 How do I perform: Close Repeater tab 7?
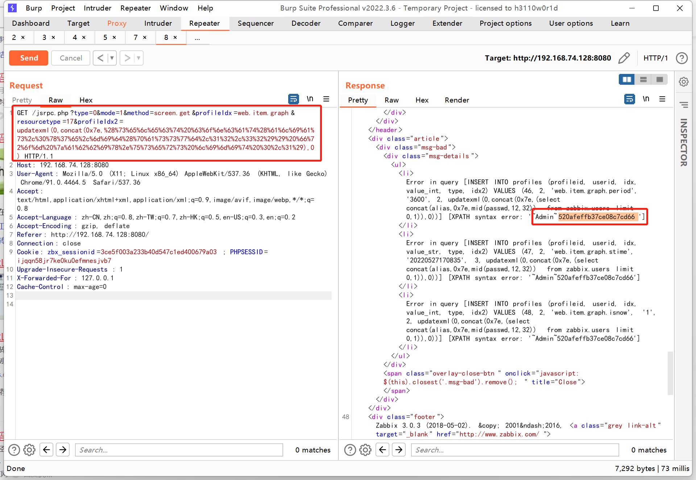pos(145,37)
